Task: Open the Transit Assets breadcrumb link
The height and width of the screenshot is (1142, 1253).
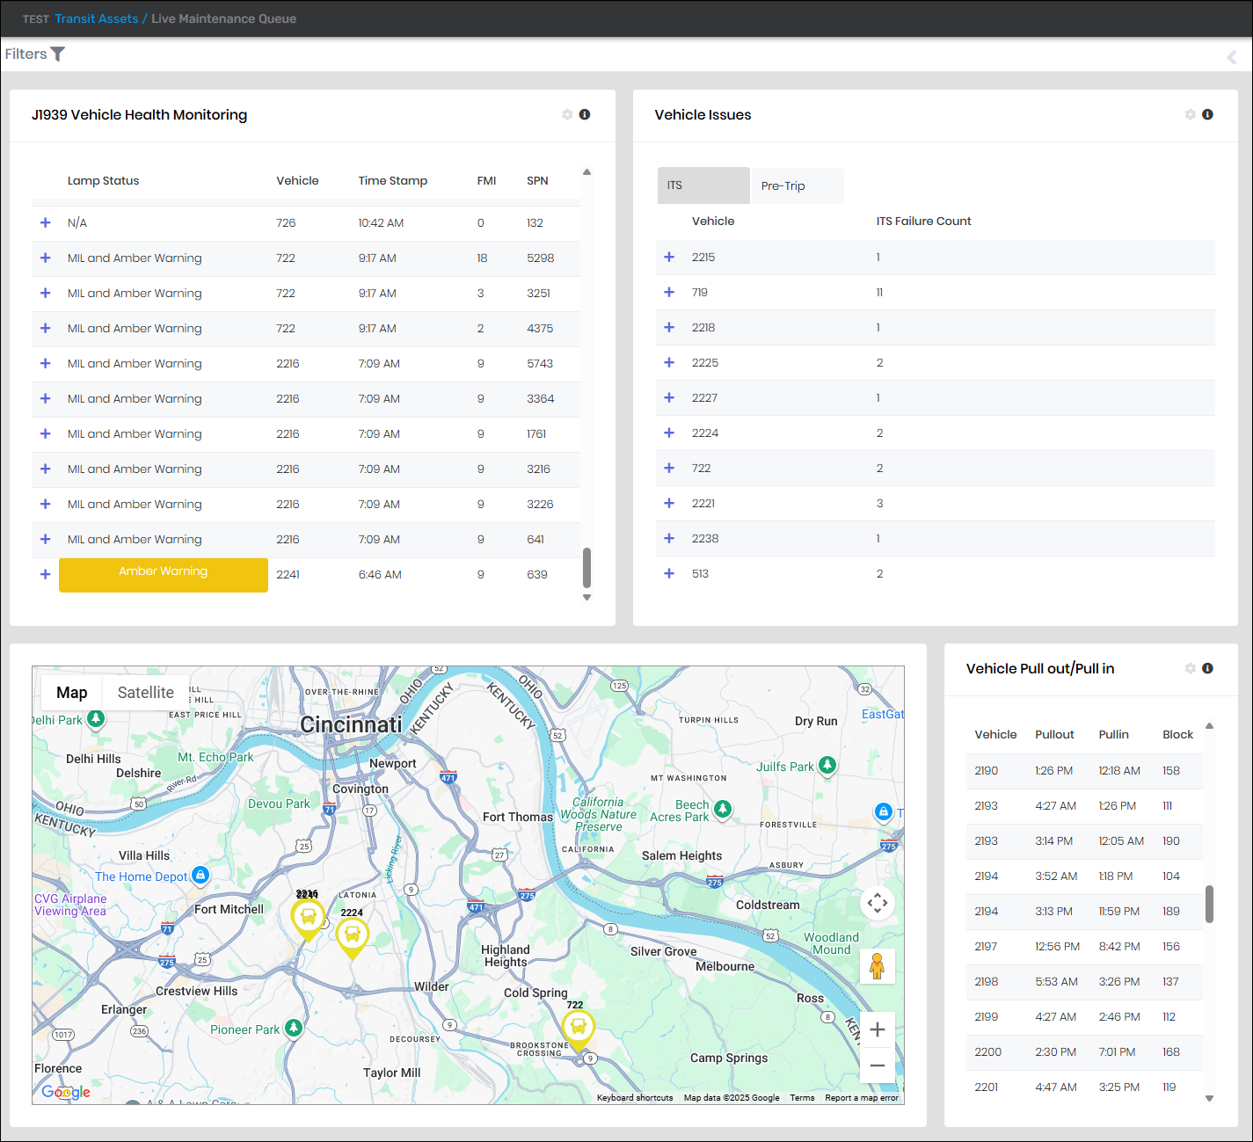Action: coord(97,19)
